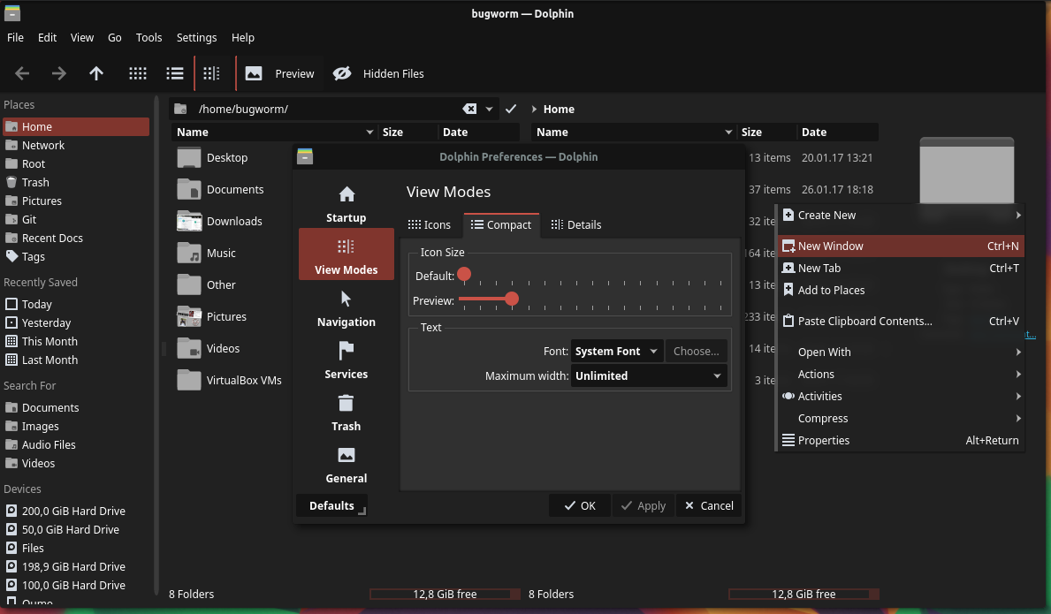Open the Services preferences page
Viewport: 1051px width, 614px height.
coord(346,360)
